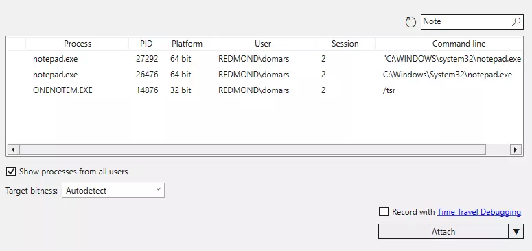
Task: Select the ONENOTEM.EXE process row
Action: coord(265,90)
